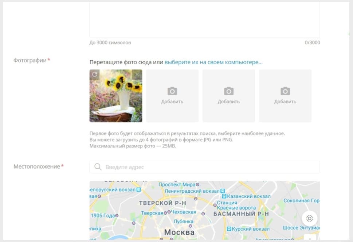353x242 pixels.
Task: Select the sunflower photo thumbnail
Action: [116, 96]
